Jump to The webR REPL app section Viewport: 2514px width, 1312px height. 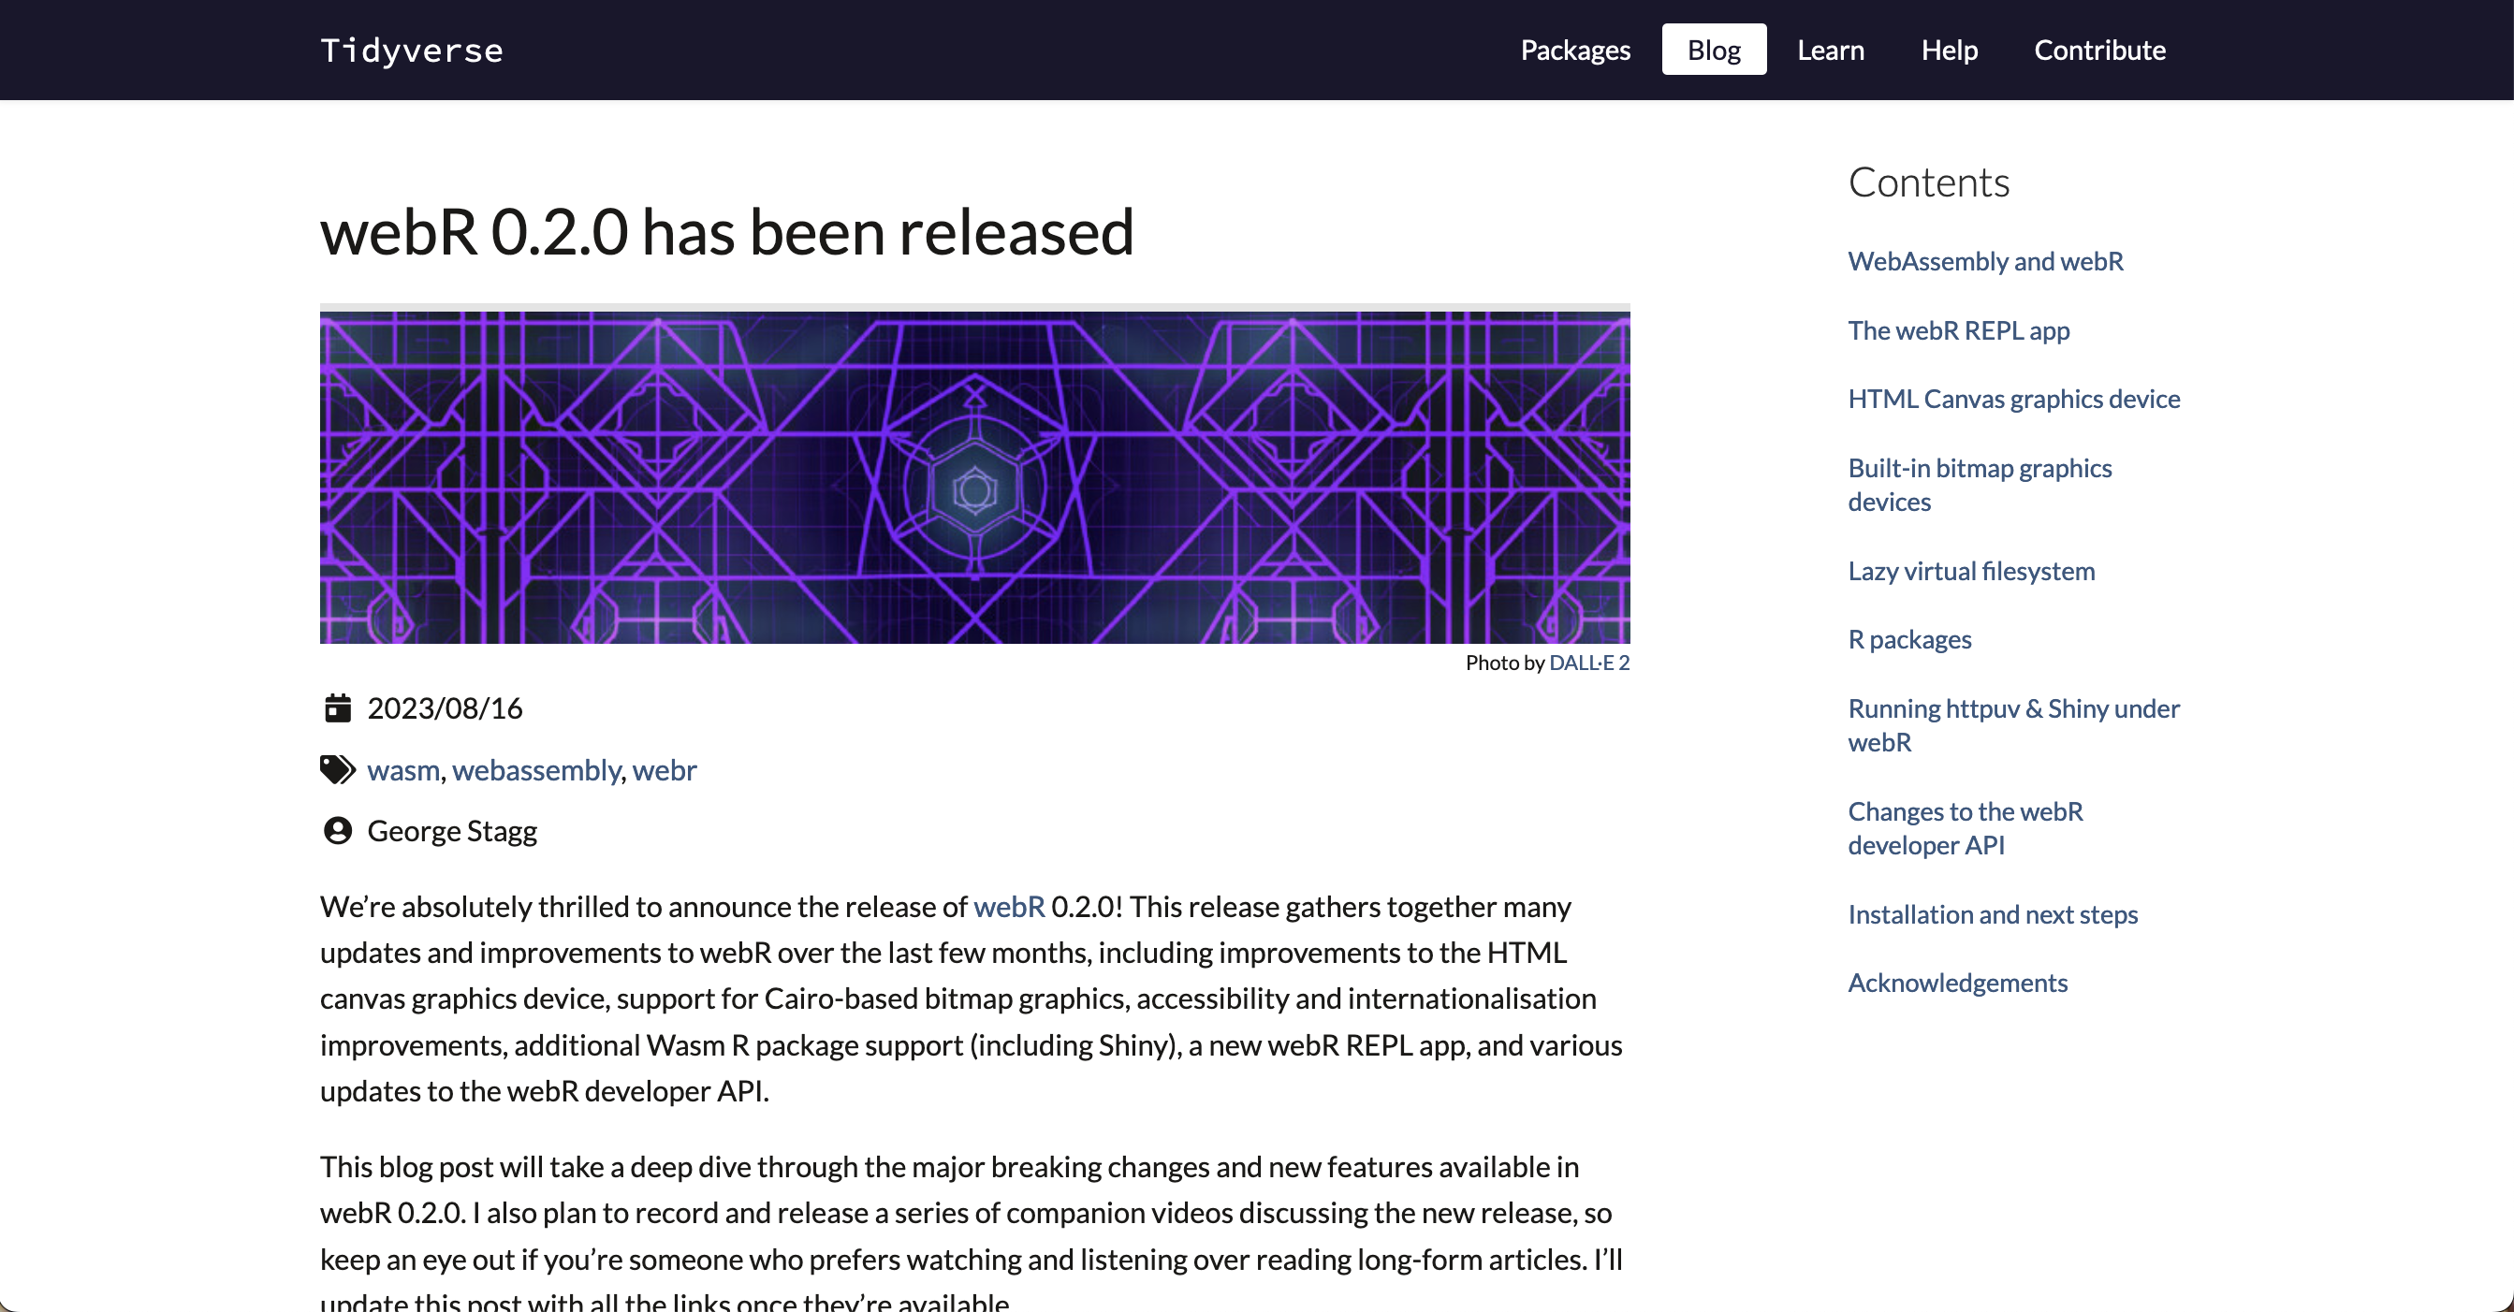pos(1958,330)
